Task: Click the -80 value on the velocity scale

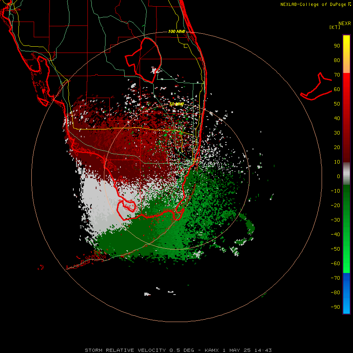Action: [335, 293]
